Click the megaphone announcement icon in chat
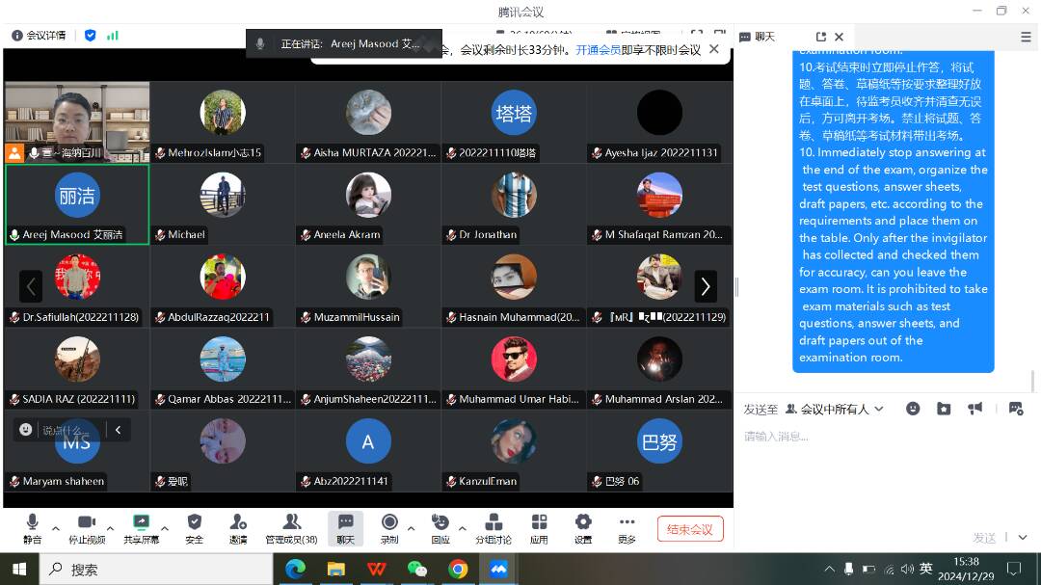 975,409
